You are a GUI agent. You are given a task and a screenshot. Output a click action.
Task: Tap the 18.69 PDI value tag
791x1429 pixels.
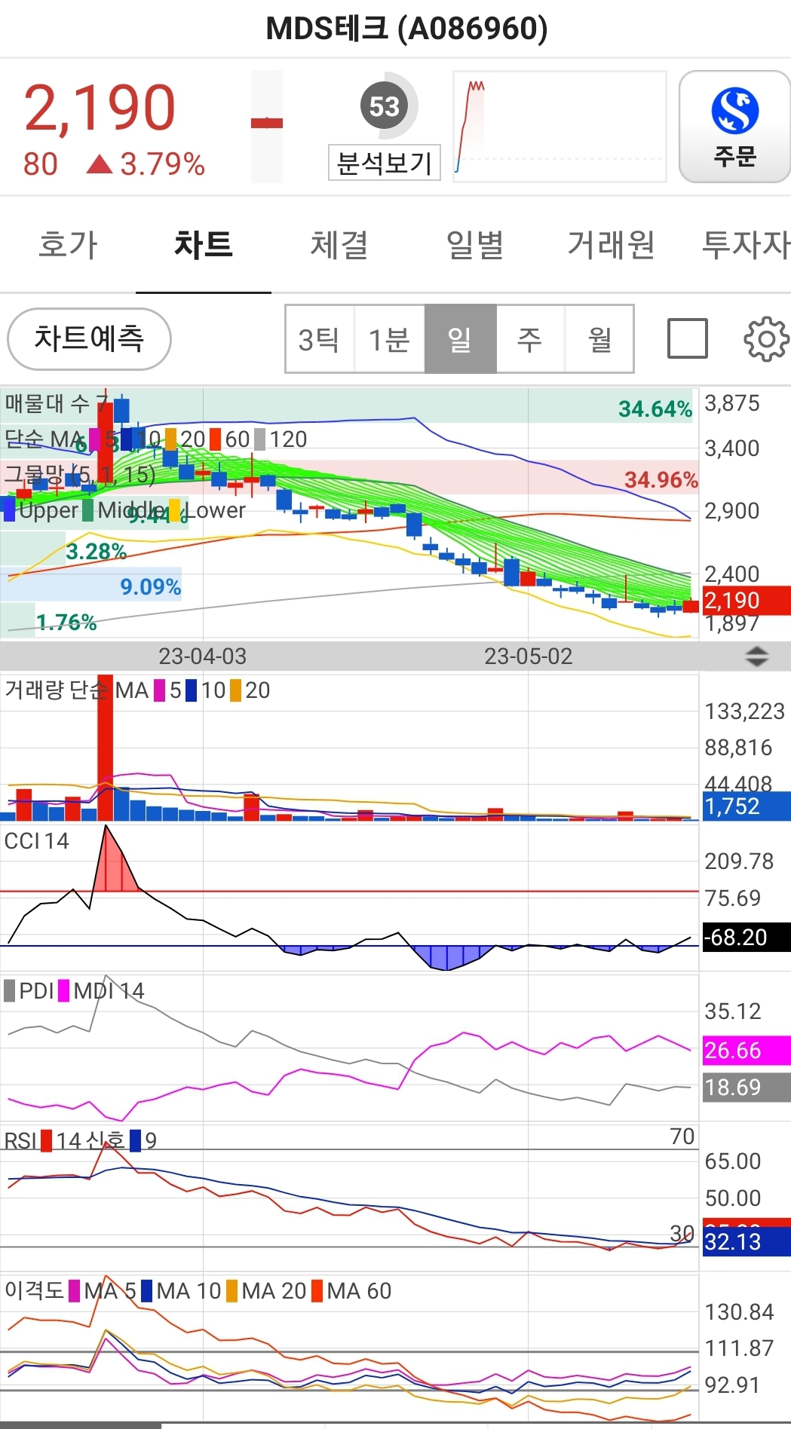point(747,1088)
